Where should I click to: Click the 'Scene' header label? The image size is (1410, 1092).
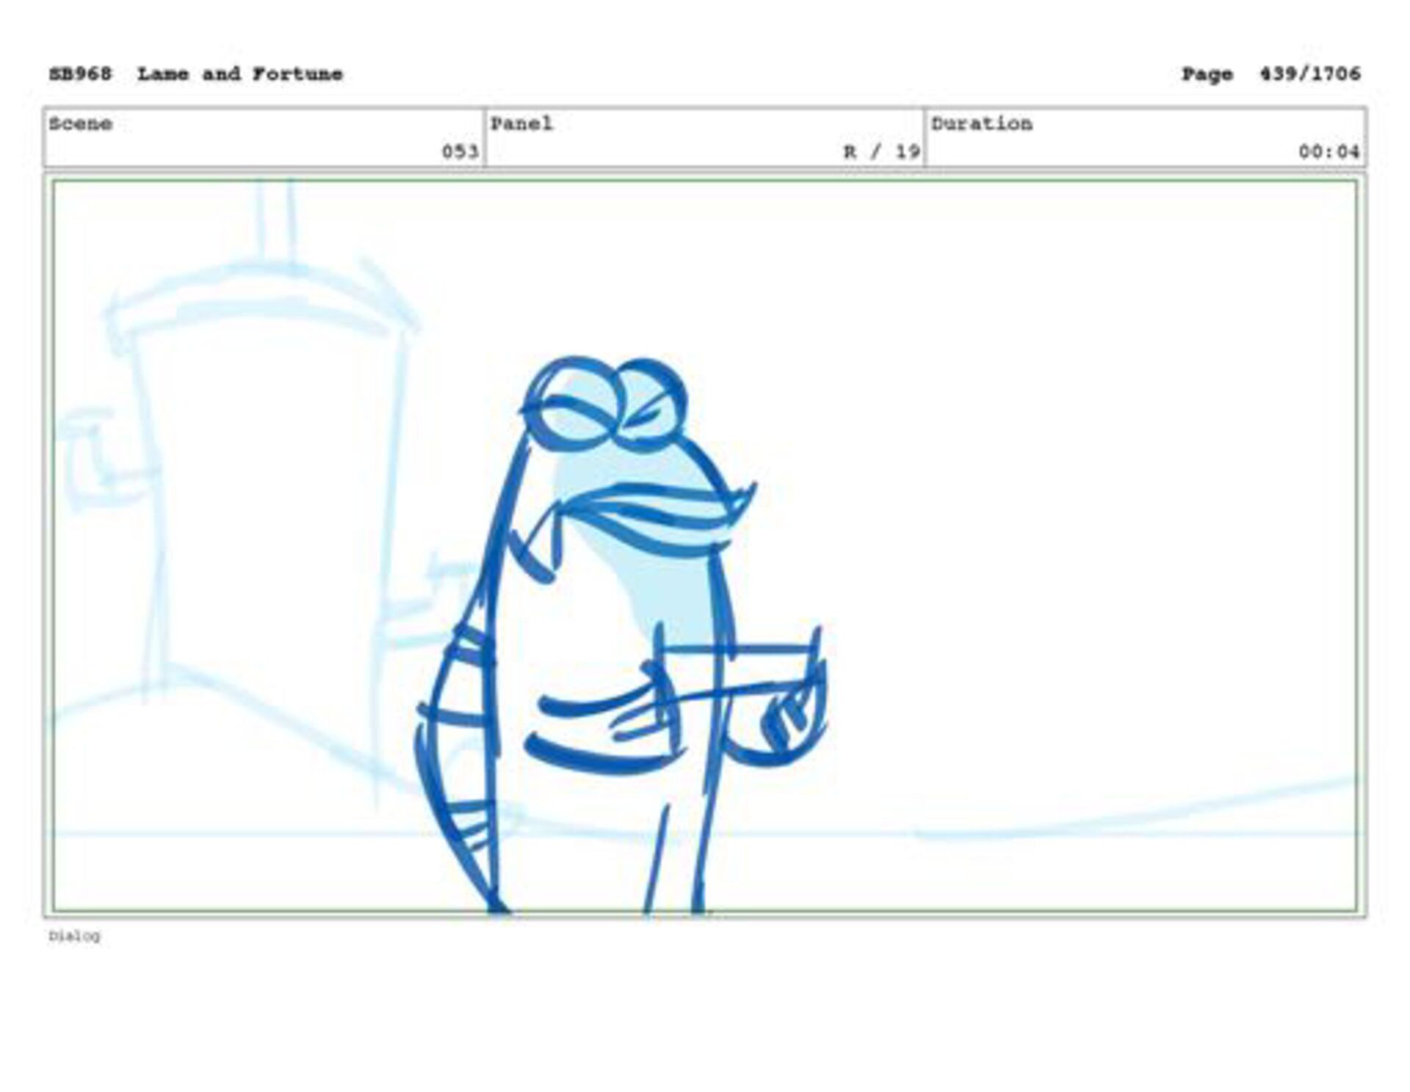pyautogui.click(x=81, y=123)
